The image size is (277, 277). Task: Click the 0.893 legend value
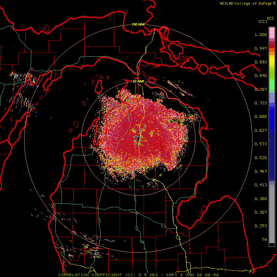[x=261, y=62]
